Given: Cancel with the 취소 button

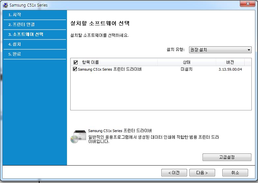Looking at the screenshot, I should (x=235, y=173).
